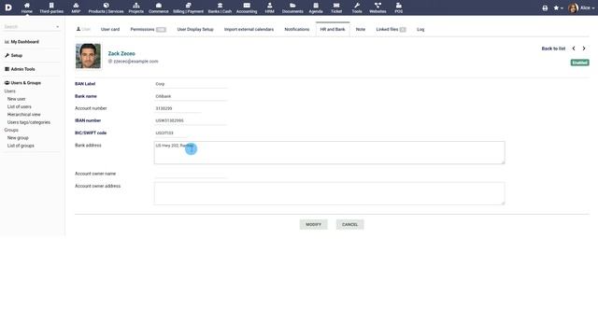The image size is (598, 336).
Task: Open the Agenda module
Action: coord(316,7)
